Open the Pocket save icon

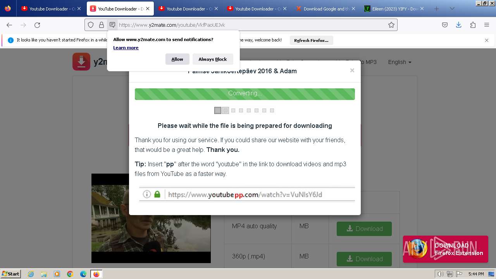pos(445,25)
